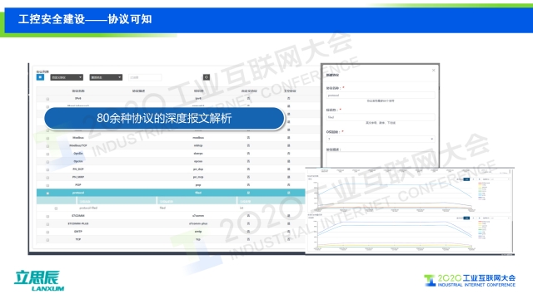Select the checkbox next to the TCP row

[47, 240]
